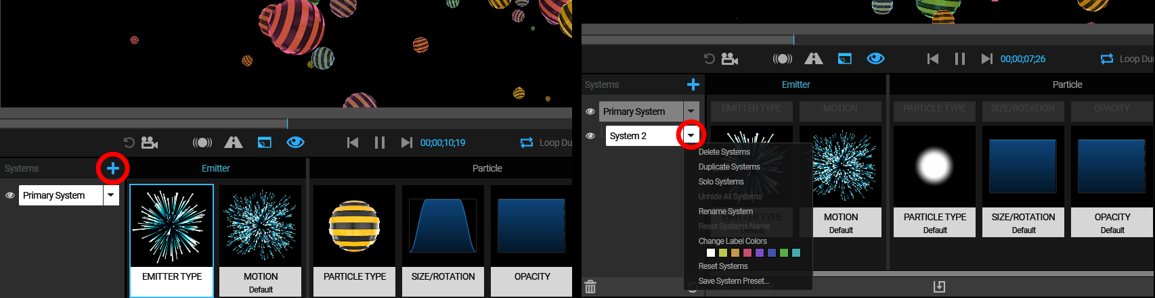The image size is (1155, 298).
Task: Open the Particle tab in right screenshot
Action: click(1068, 84)
